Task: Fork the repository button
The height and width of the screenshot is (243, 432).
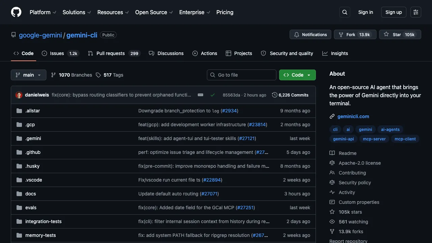Action: pos(355,34)
